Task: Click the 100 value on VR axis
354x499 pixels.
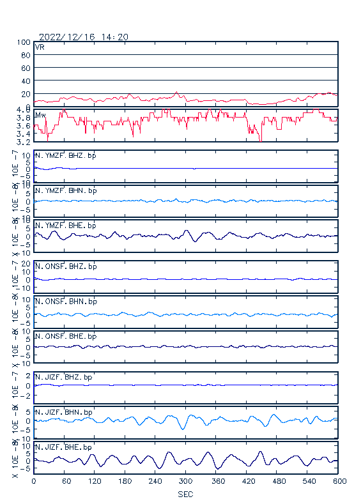Action: pos(24,42)
